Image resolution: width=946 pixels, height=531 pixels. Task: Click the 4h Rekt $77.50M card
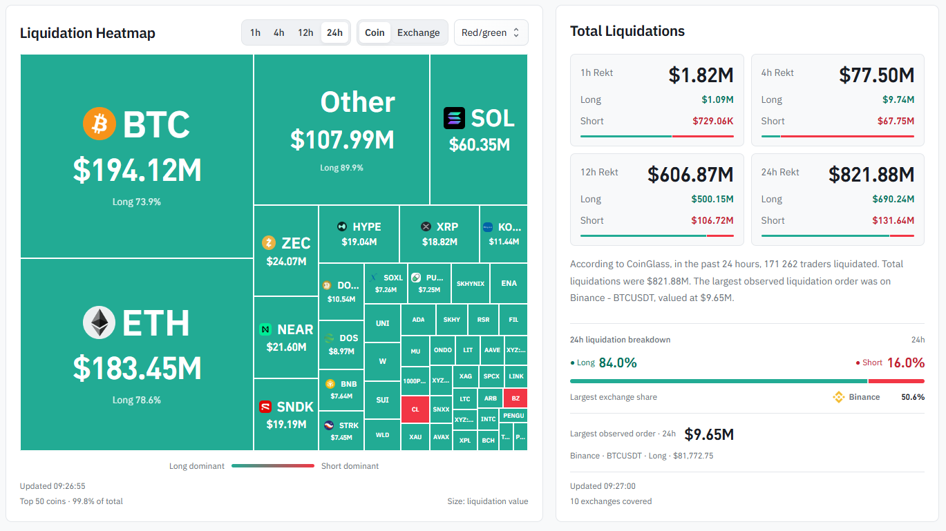pyautogui.click(x=838, y=100)
